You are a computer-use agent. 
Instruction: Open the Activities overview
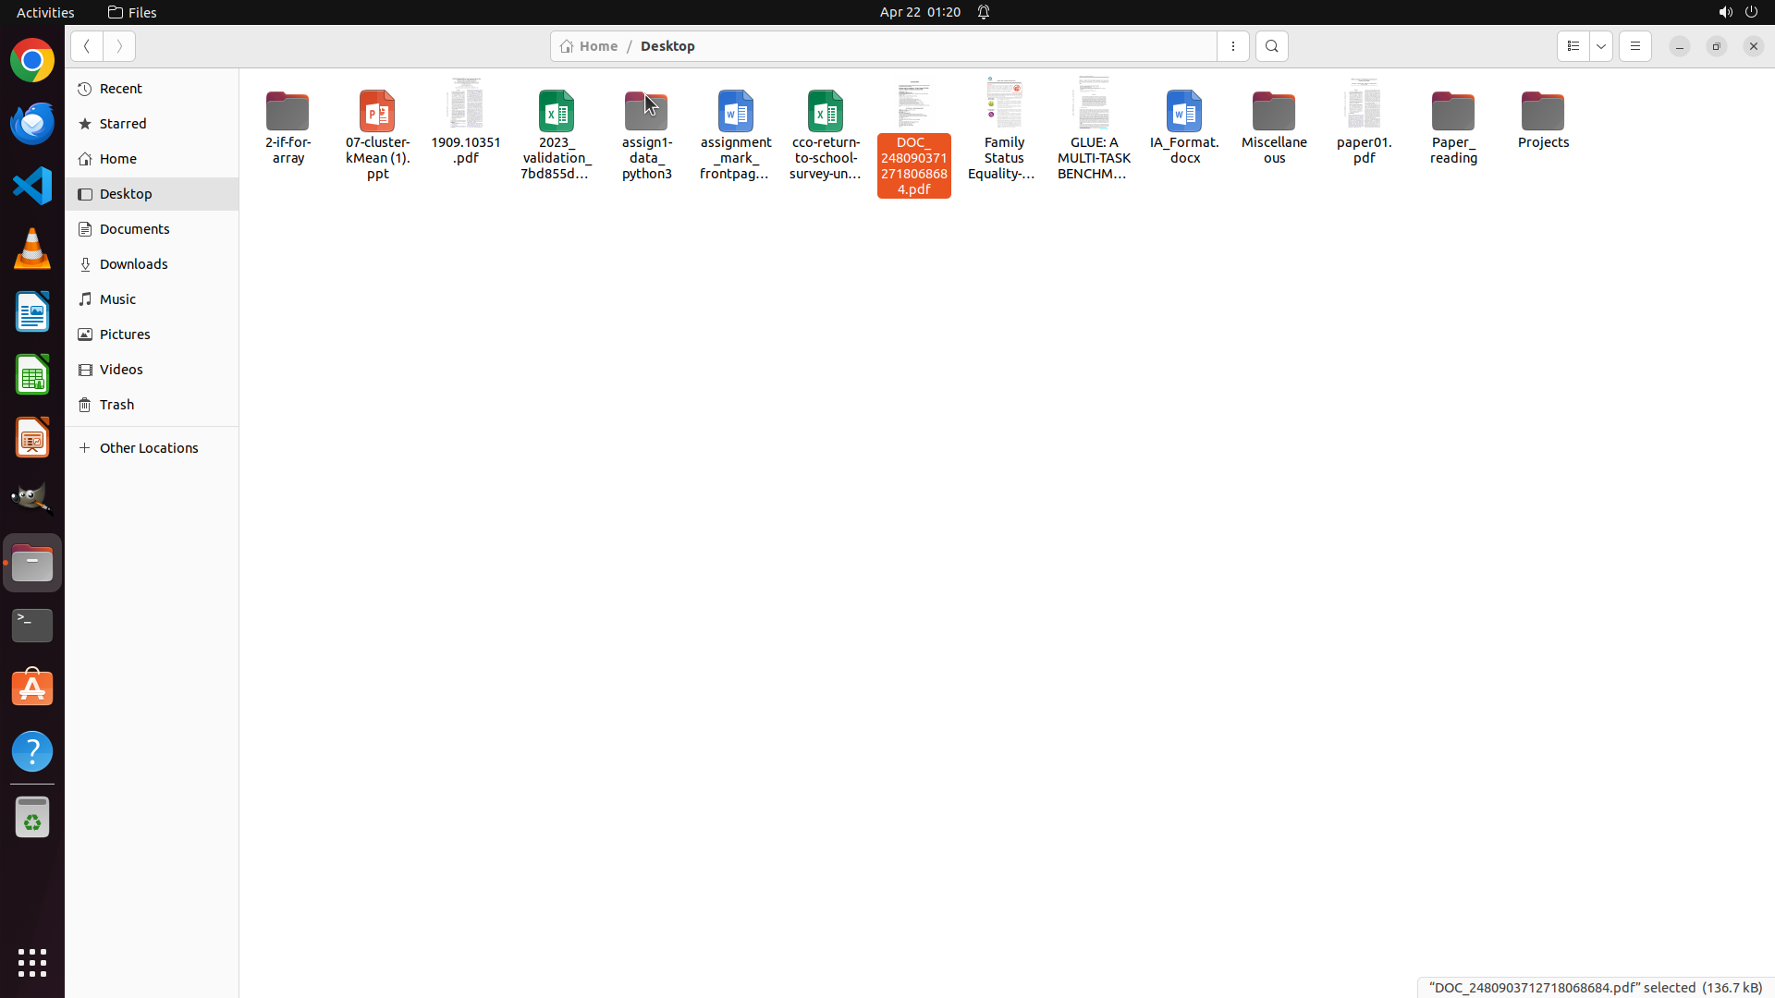tap(45, 12)
